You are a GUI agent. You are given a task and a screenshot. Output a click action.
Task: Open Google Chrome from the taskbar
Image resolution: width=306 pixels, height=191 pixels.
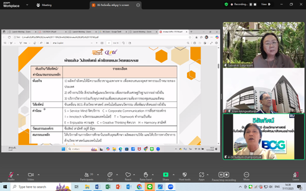(139, 187)
